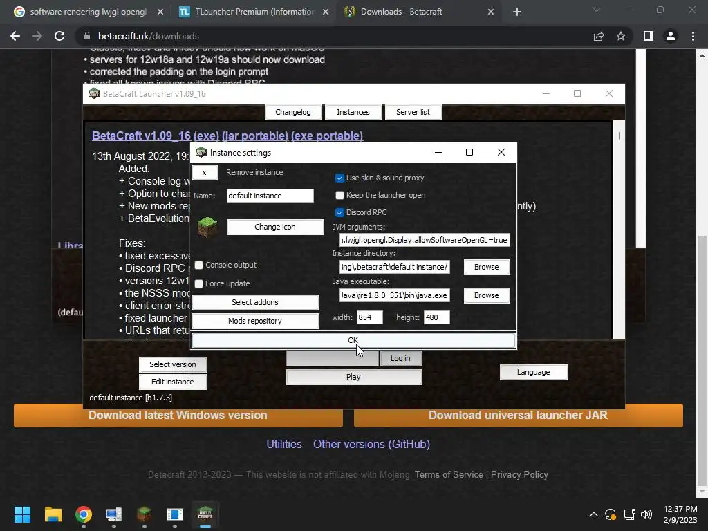Click Download universal launcher JAR button
Screen dimensions: 708x531
click(x=519, y=416)
